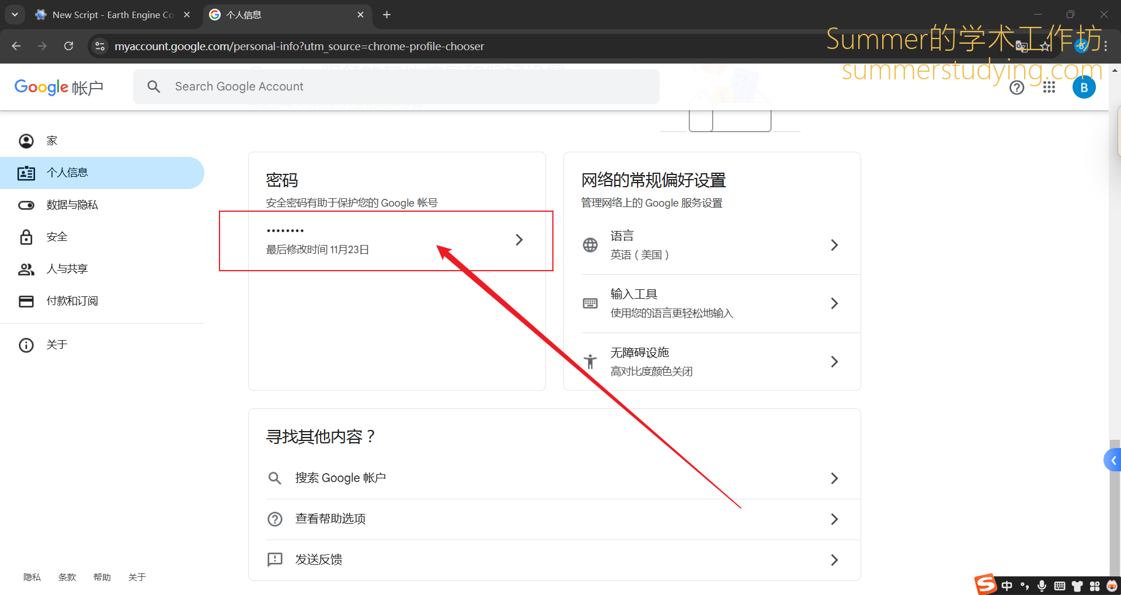
Task: Open the tab search dropdown arrow
Action: (x=15, y=15)
